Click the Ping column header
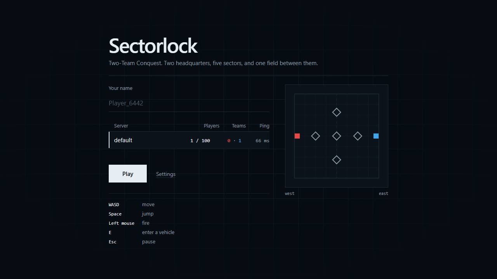The height and width of the screenshot is (279, 497). pyautogui.click(x=264, y=126)
